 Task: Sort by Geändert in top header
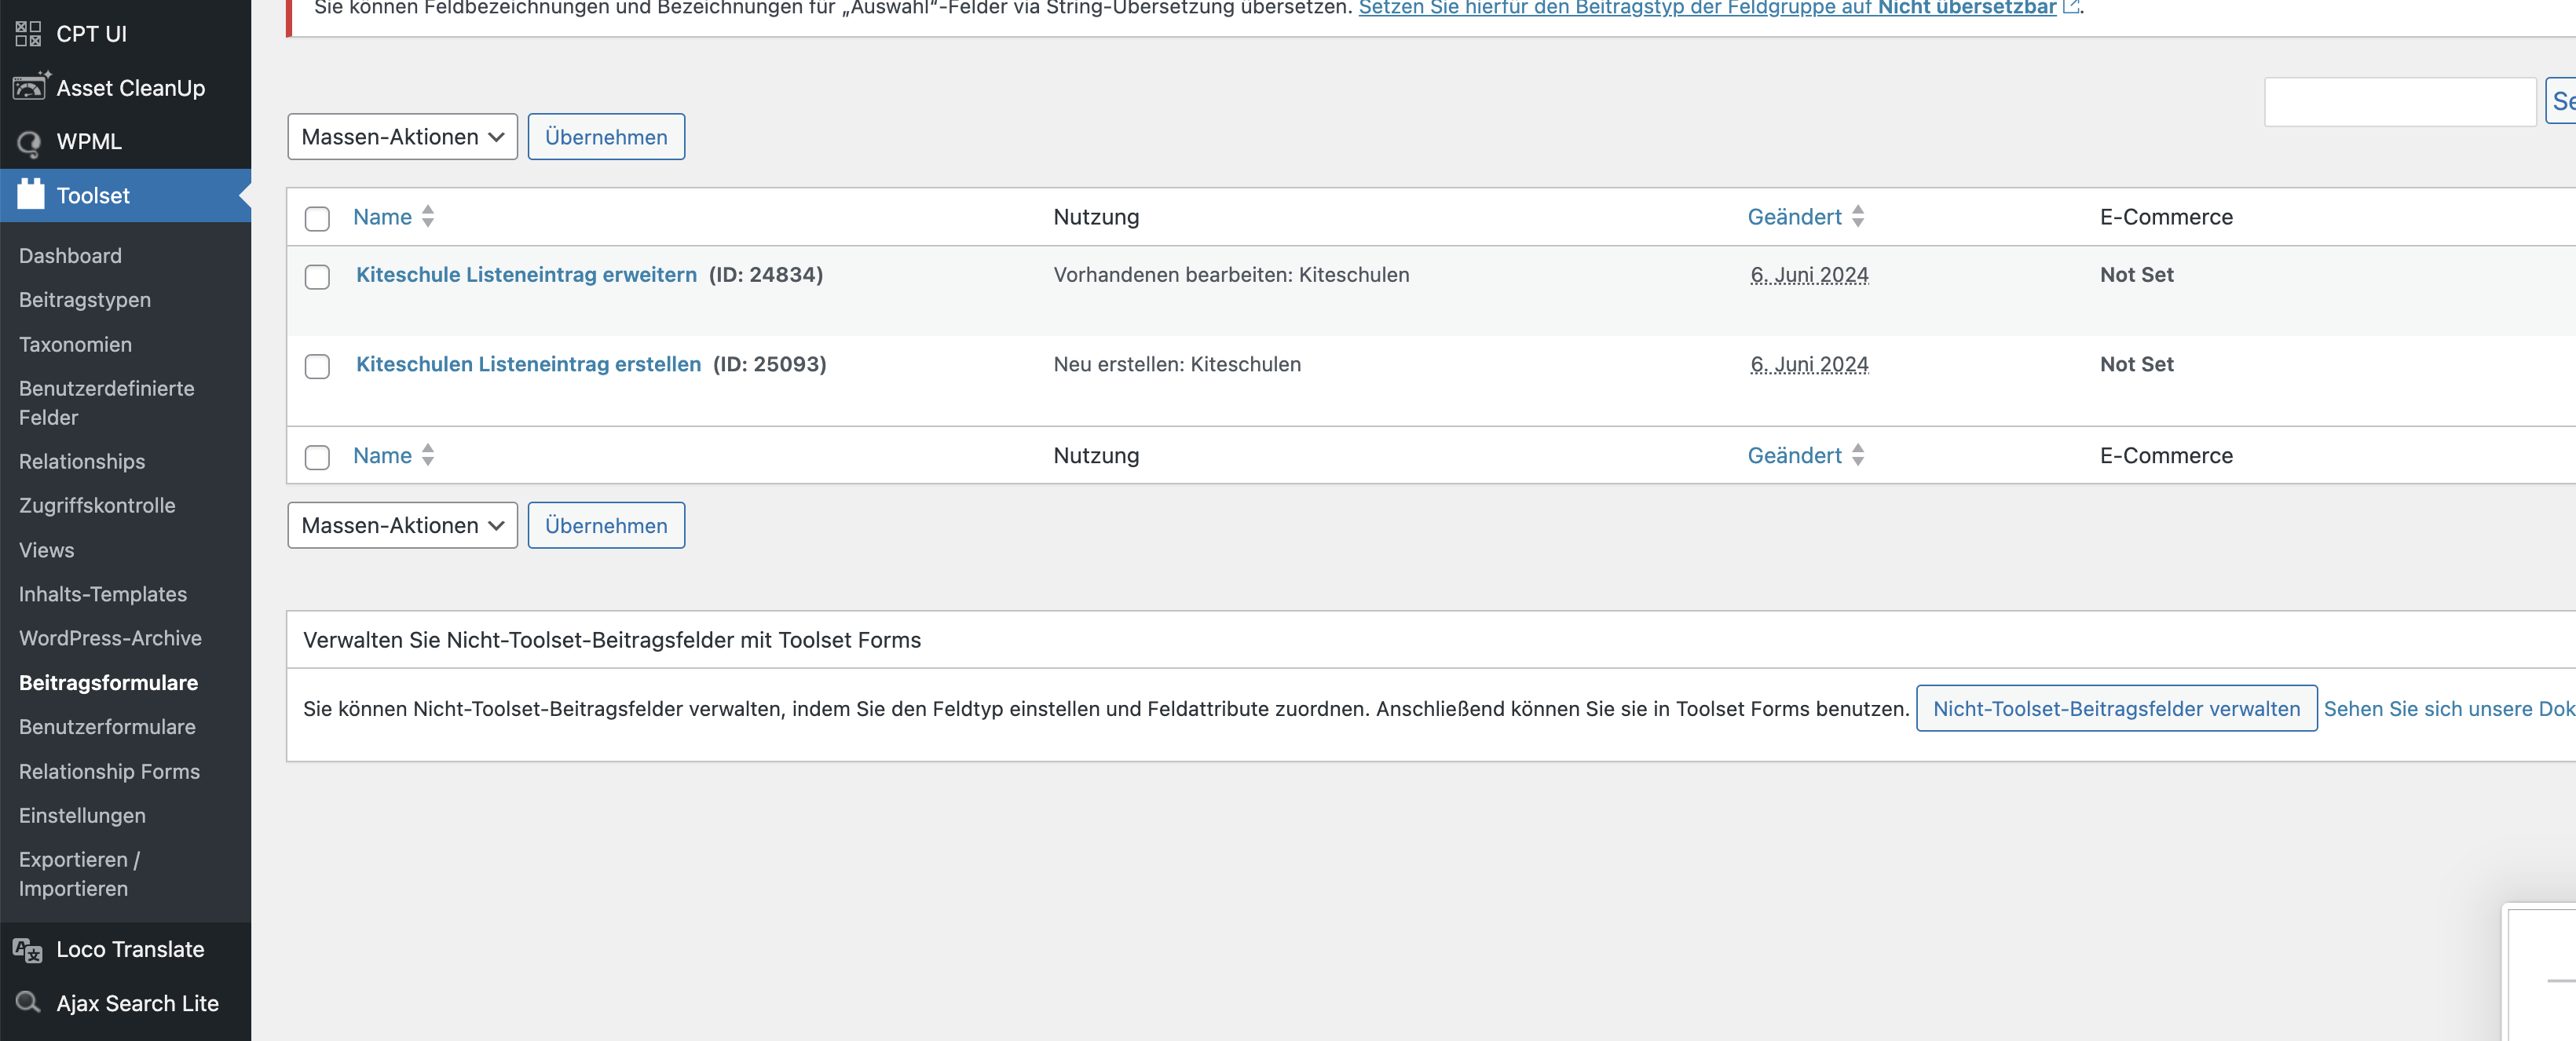pos(1794,217)
